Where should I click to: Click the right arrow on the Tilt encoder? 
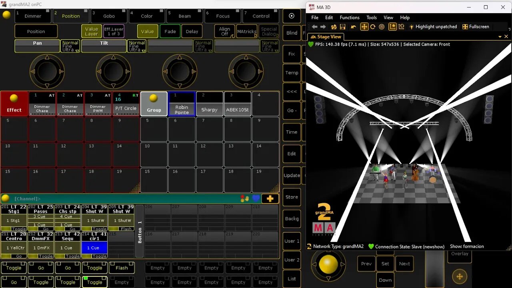(128, 72)
